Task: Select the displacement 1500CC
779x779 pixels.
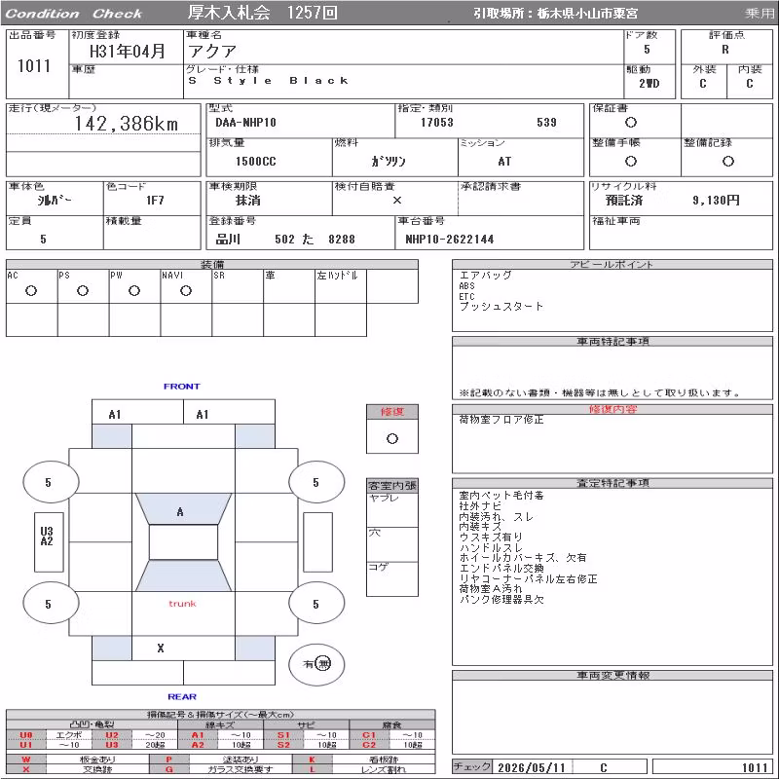Action: coord(255,161)
